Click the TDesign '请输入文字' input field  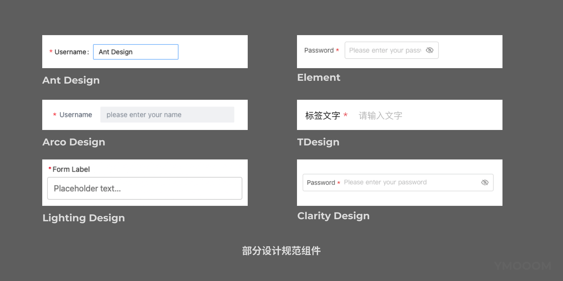click(x=380, y=115)
